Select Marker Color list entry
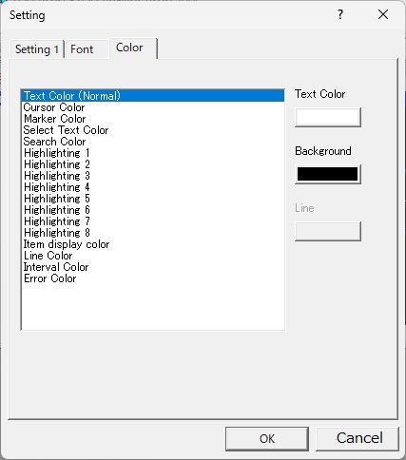The height and width of the screenshot is (460, 406). (152, 119)
